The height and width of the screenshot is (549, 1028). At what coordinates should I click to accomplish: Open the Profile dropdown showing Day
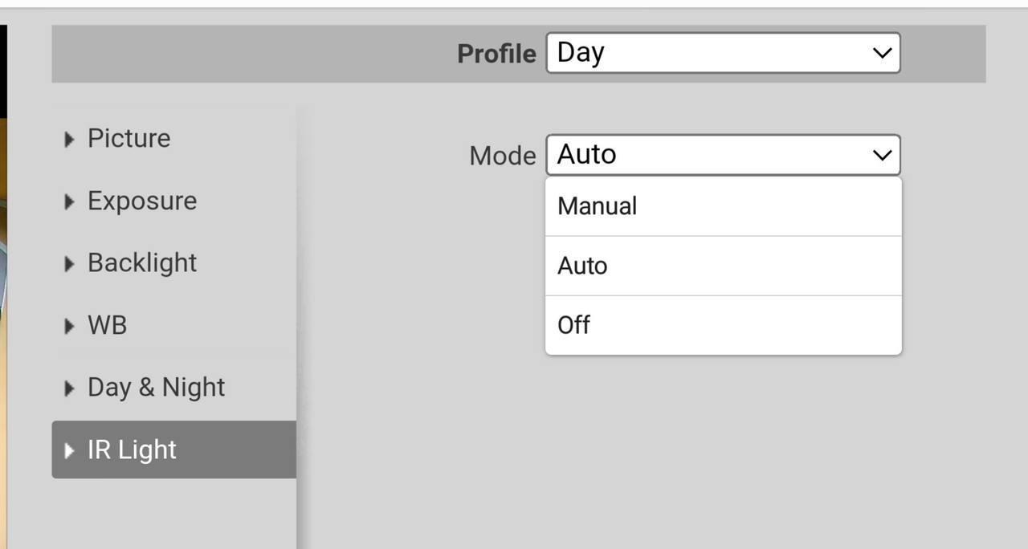tap(723, 53)
